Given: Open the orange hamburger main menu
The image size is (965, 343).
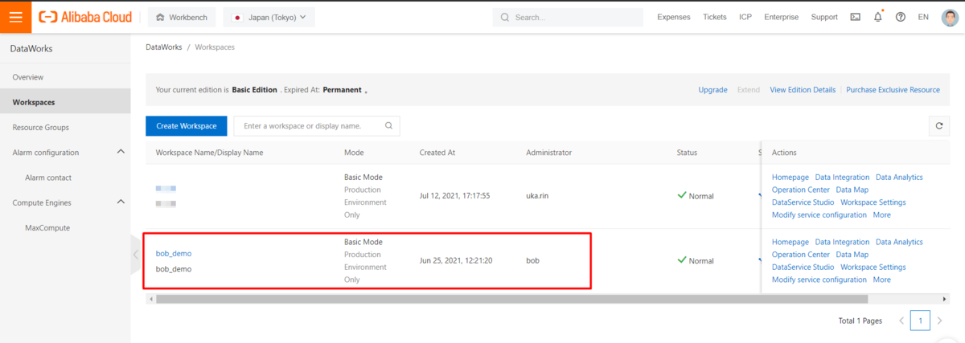Looking at the screenshot, I should coord(15,17).
